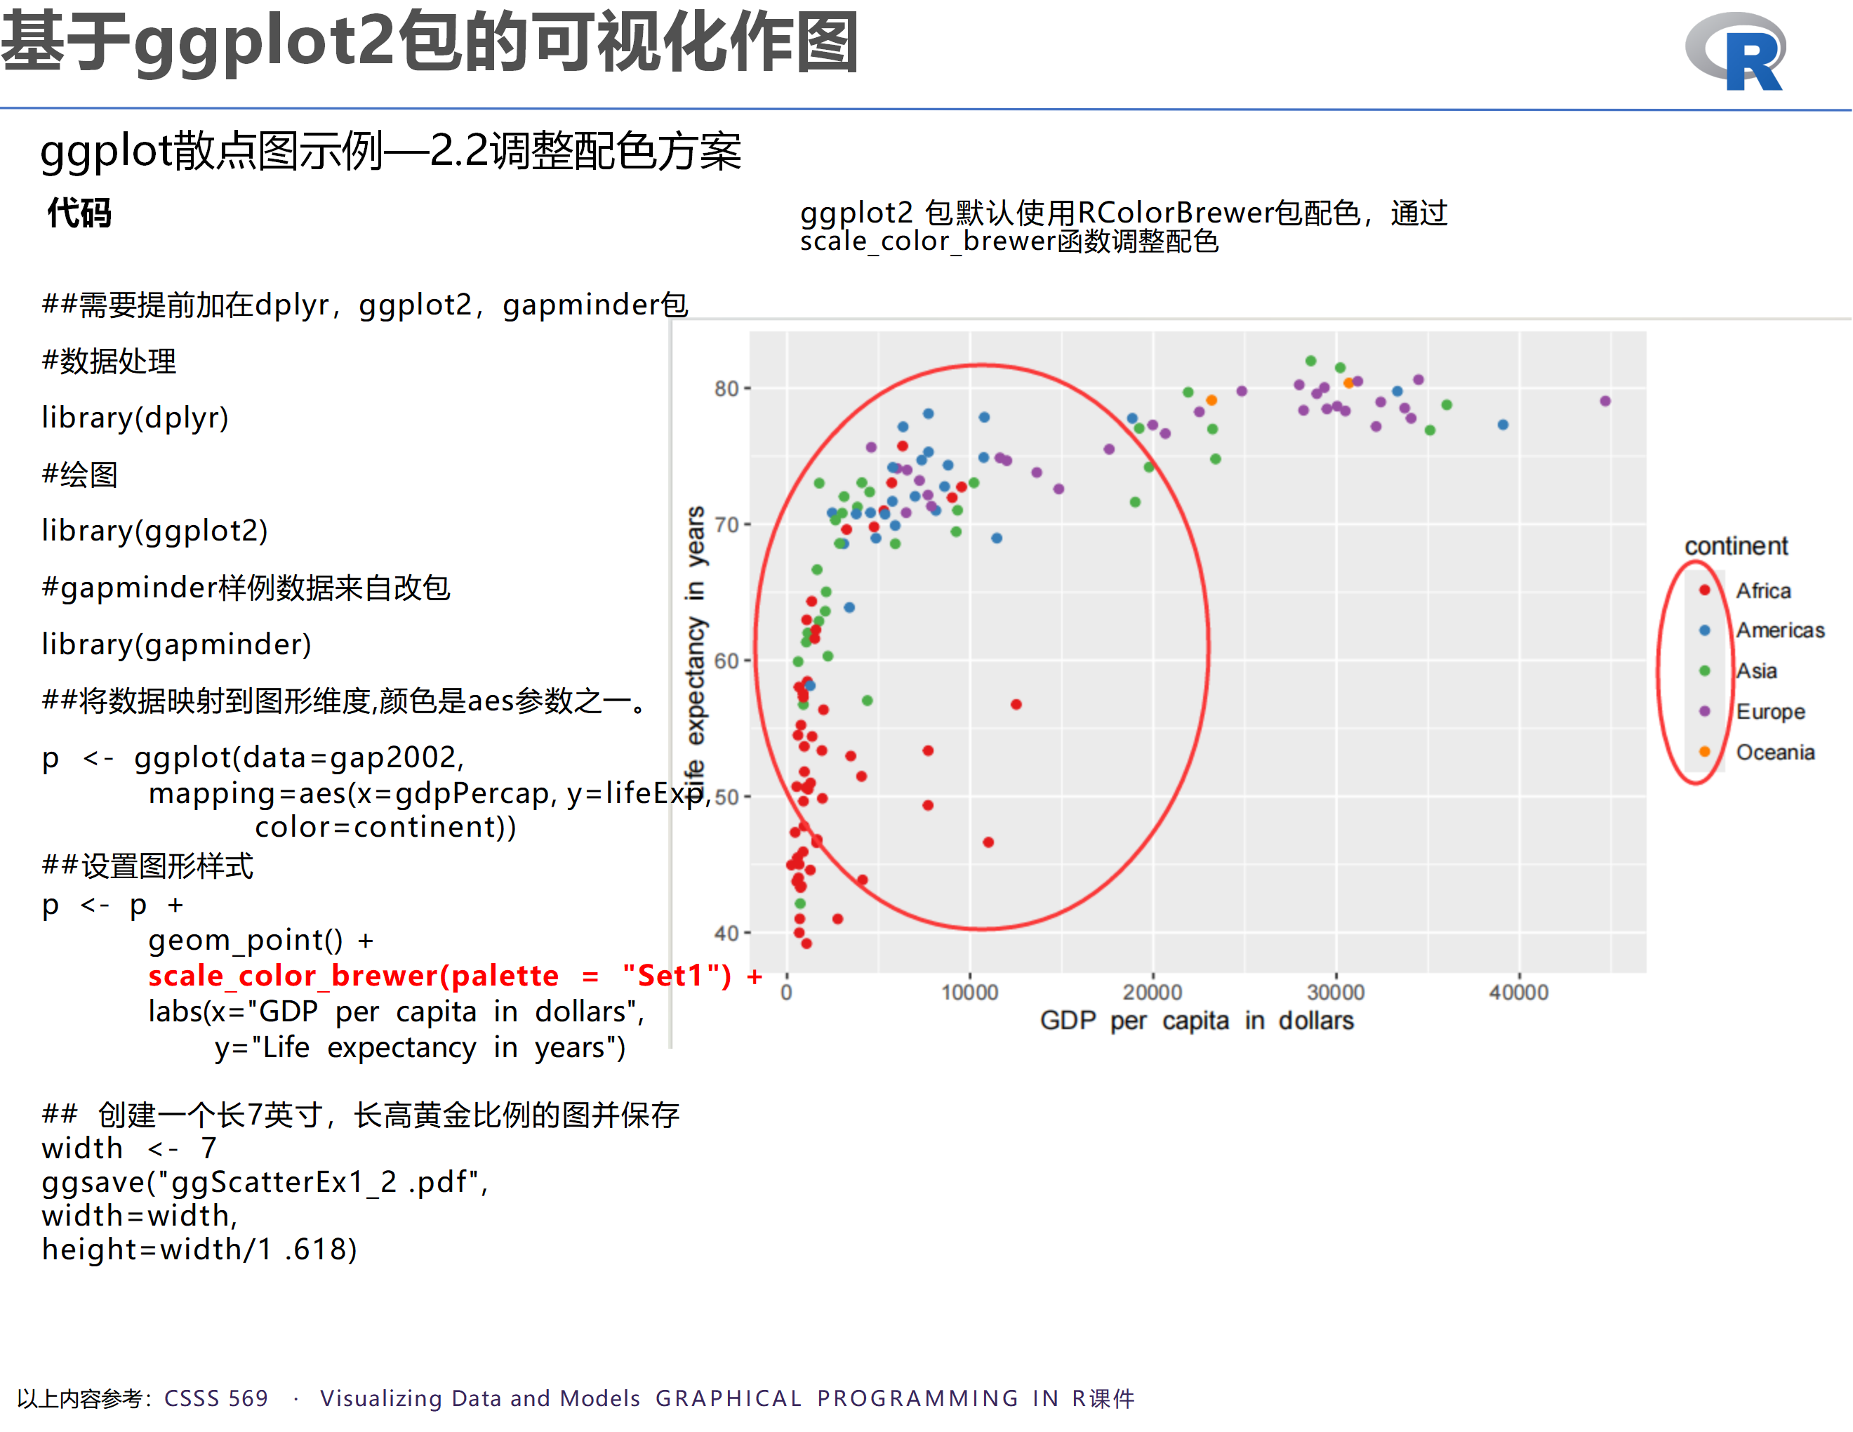Click the y-axis tick label "40"
The width and height of the screenshot is (1853, 1432).
726,933
